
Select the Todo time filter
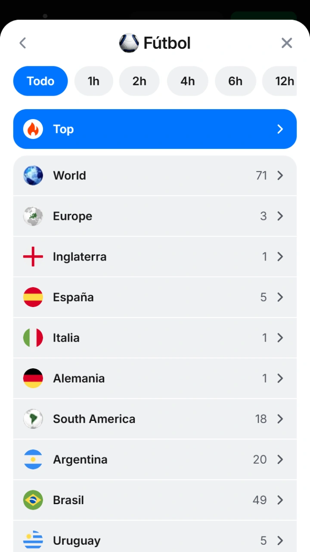(40, 81)
